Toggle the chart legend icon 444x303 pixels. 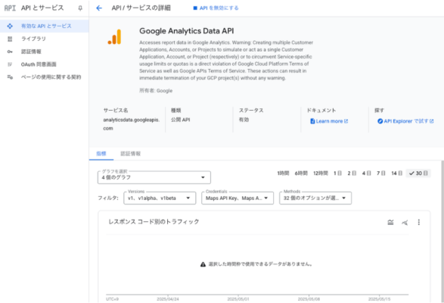[x=390, y=222]
